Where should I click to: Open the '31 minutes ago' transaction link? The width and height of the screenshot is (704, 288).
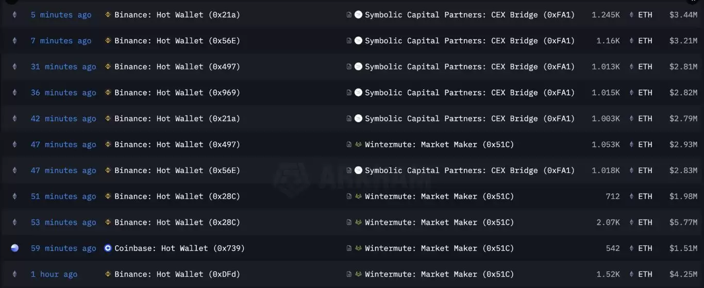pyautogui.click(x=63, y=66)
